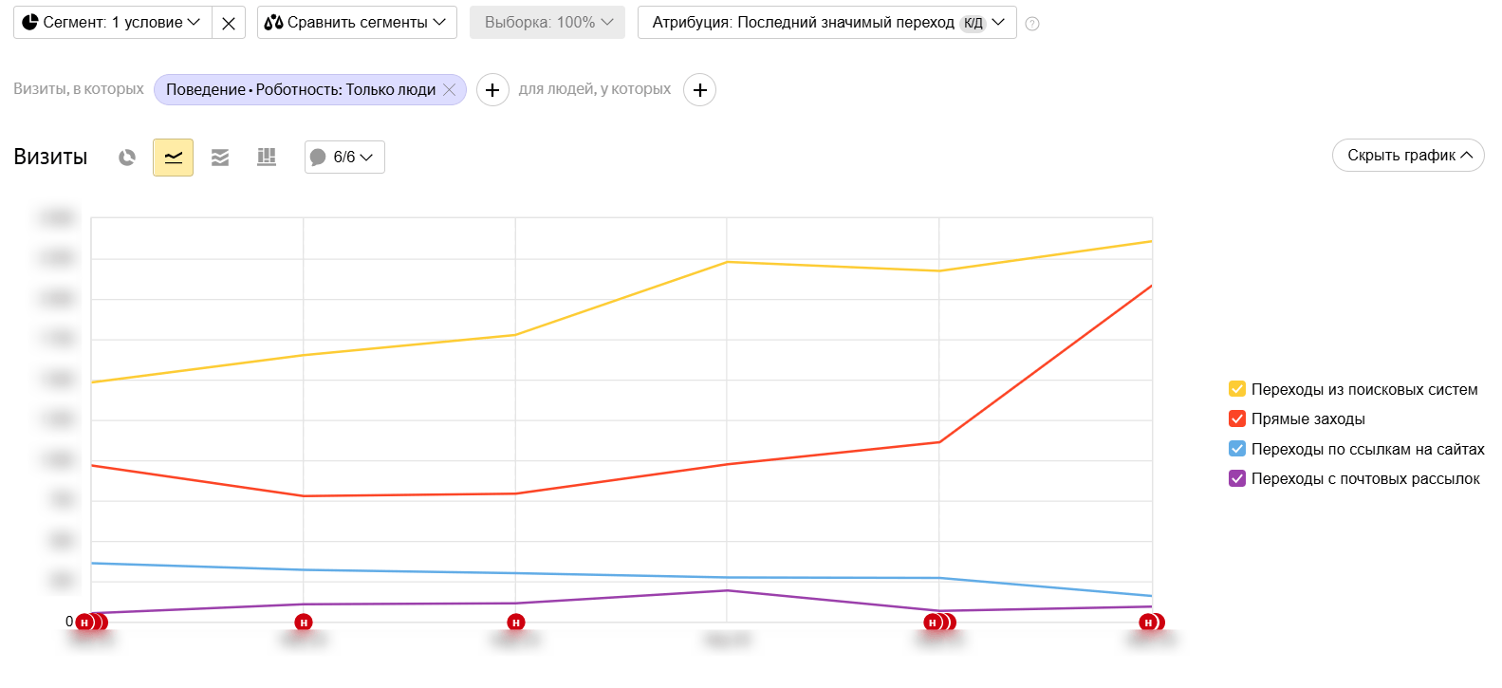
Task: Expand 'Сравнить сегменты' dropdown
Action: (x=356, y=23)
